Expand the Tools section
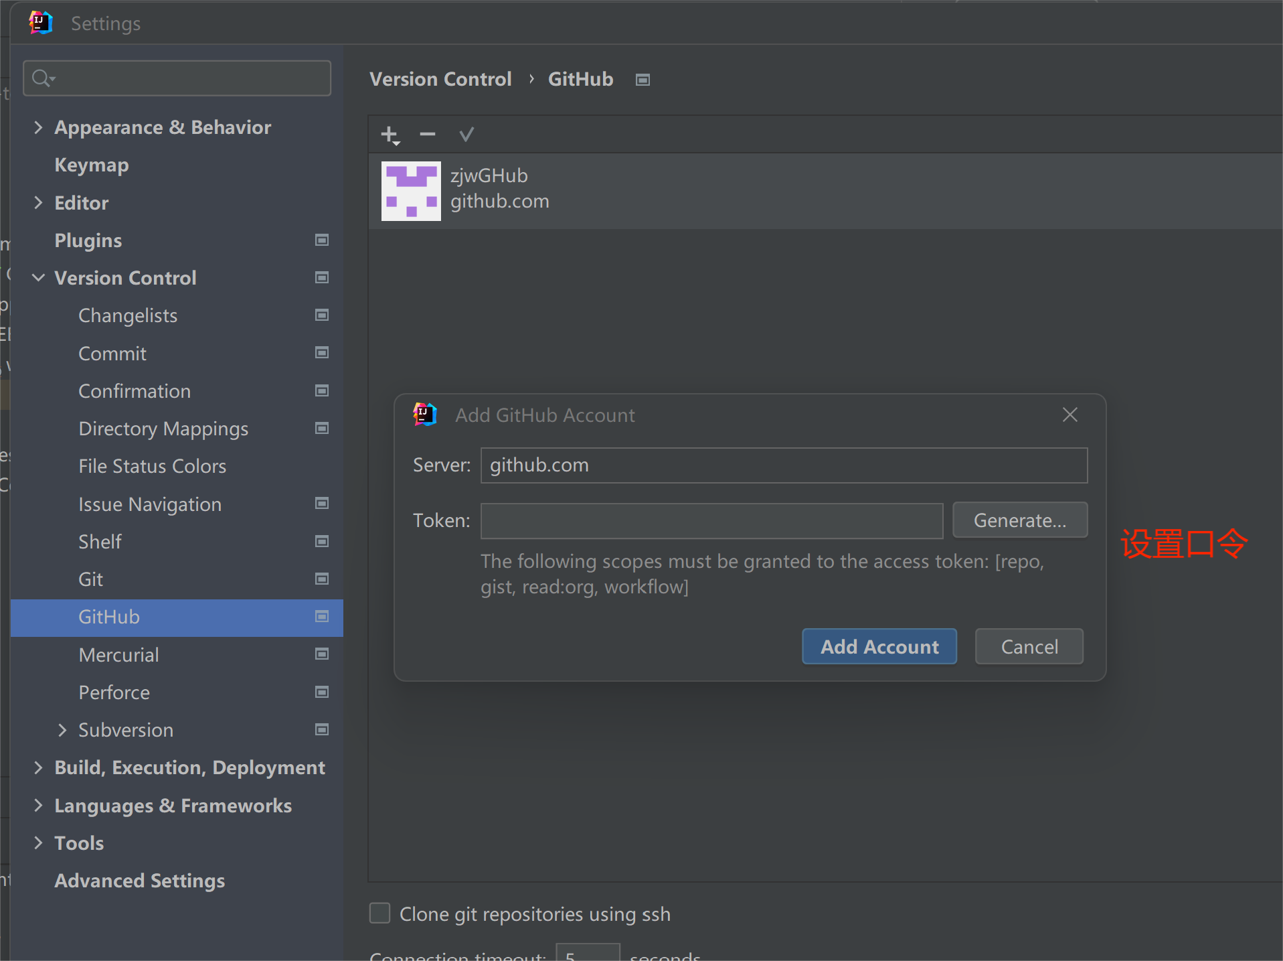Viewport: 1283px width, 961px height. click(x=38, y=842)
